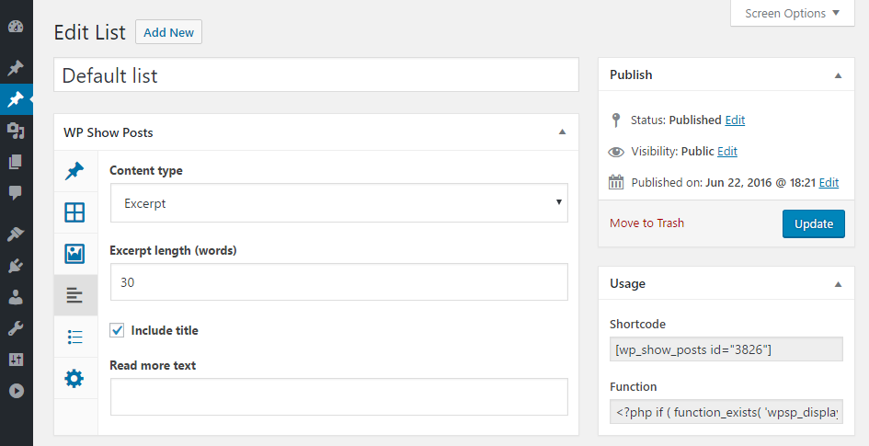Open Tools wrench icon in sidebar
Image resolution: width=869 pixels, height=446 pixels.
[15, 328]
